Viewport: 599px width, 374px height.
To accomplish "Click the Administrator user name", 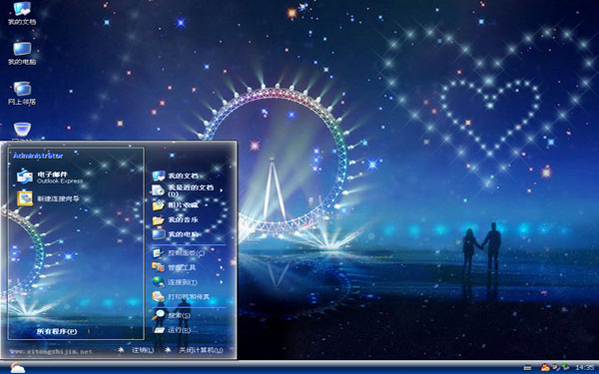I will tap(38, 156).
